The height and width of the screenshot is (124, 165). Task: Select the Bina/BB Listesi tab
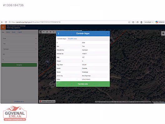pos(72,39)
